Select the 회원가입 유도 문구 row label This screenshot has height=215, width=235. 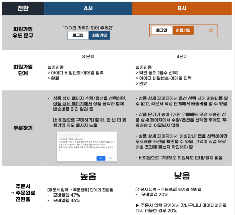[23, 32]
